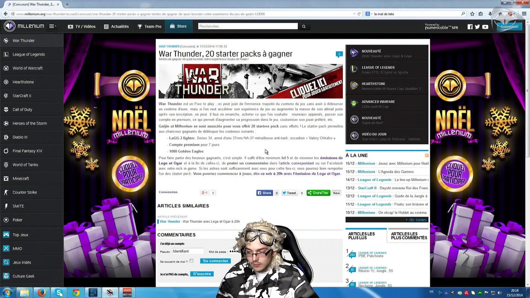The width and height of the screenshot is (530, 298).
Task: Open Top Jeux in the sidebar
Action: coord(31,235)
